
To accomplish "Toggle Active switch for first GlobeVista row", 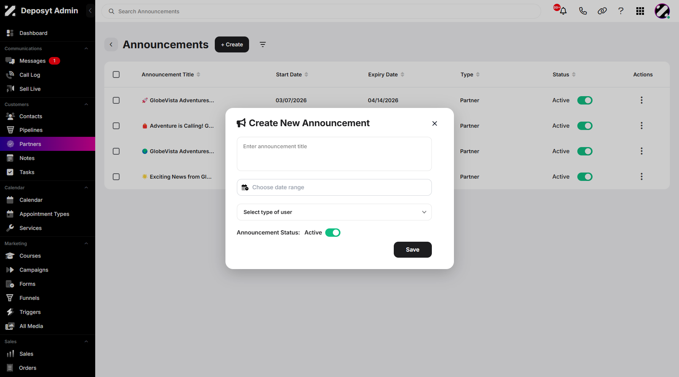I will click(x=585, y=100).
